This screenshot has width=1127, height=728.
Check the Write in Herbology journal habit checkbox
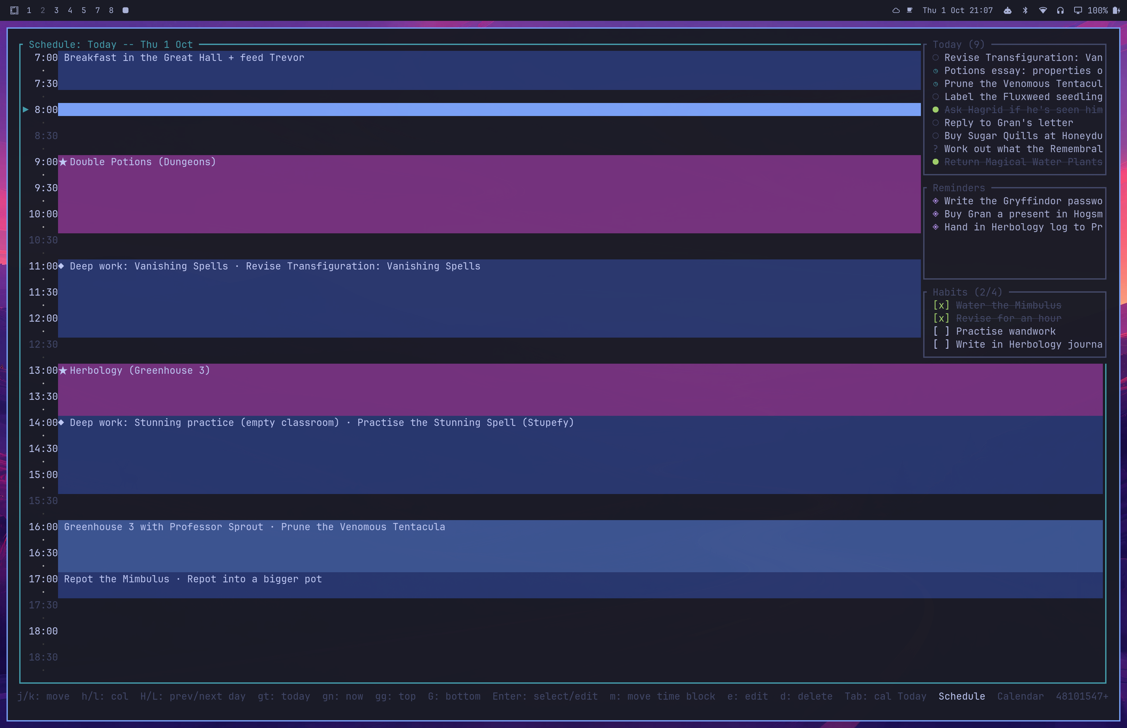coord(941,345)
